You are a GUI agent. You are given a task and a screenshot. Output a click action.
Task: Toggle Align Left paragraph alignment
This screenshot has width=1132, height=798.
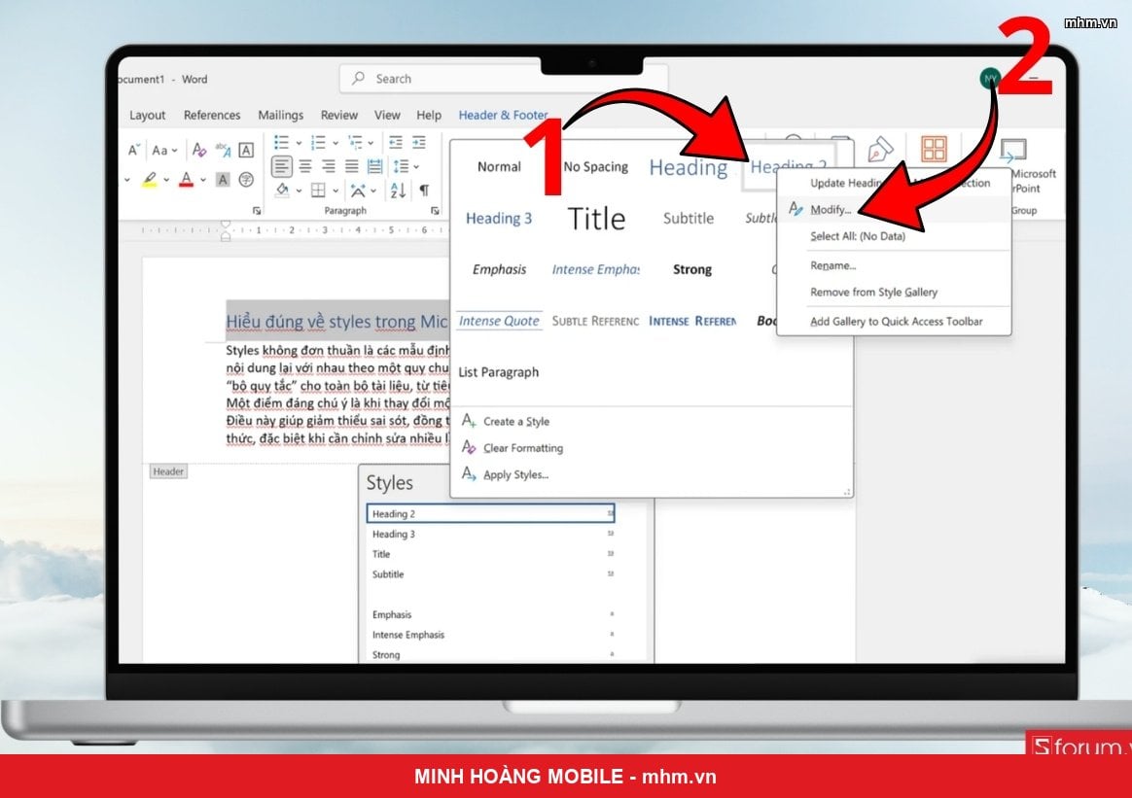282,166
